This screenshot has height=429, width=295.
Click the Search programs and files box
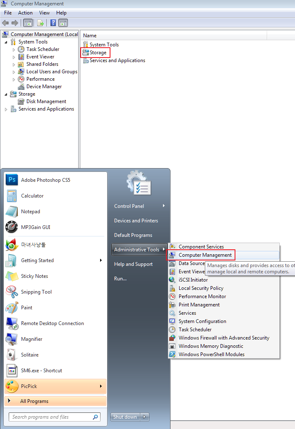click(54, 417)
